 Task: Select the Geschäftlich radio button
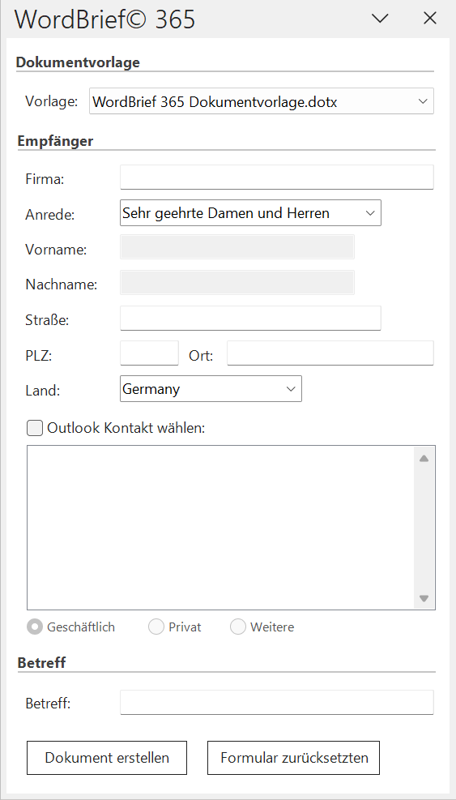(x=35, y=627)
